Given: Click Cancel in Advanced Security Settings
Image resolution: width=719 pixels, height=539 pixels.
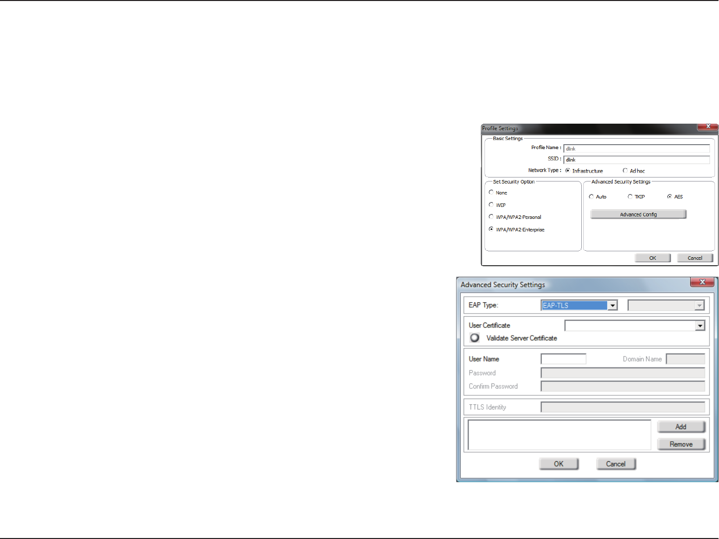Looking at the screenshot, I should click(x=616, y=464).
